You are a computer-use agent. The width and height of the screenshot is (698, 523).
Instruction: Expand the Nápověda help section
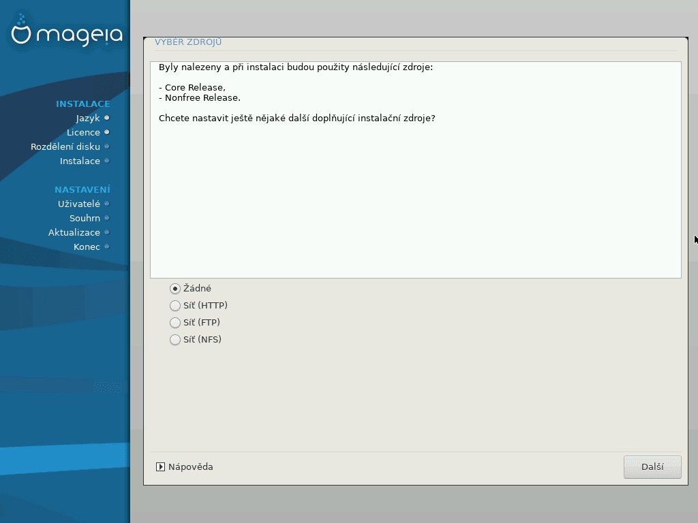pos(185,467)
